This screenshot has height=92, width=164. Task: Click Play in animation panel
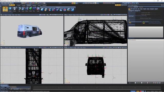(x=5, y=87)
